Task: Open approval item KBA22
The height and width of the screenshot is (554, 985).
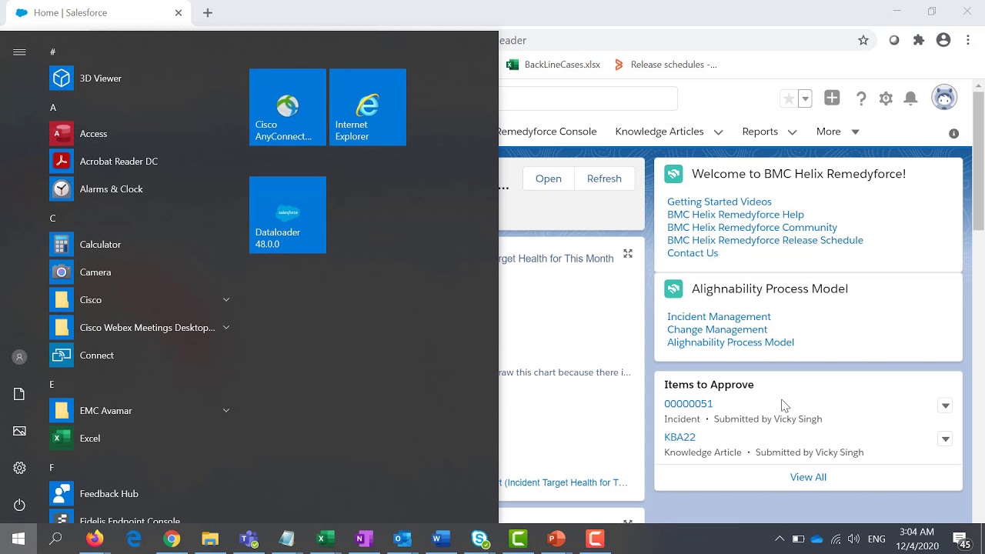Action: [x=679, y=437]
